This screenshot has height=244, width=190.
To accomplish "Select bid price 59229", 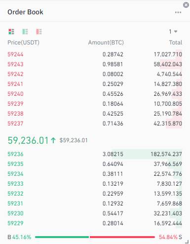I will coord(15,223).
